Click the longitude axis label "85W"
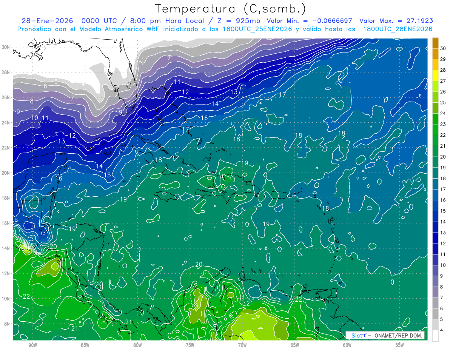 (x=85, y=345)
